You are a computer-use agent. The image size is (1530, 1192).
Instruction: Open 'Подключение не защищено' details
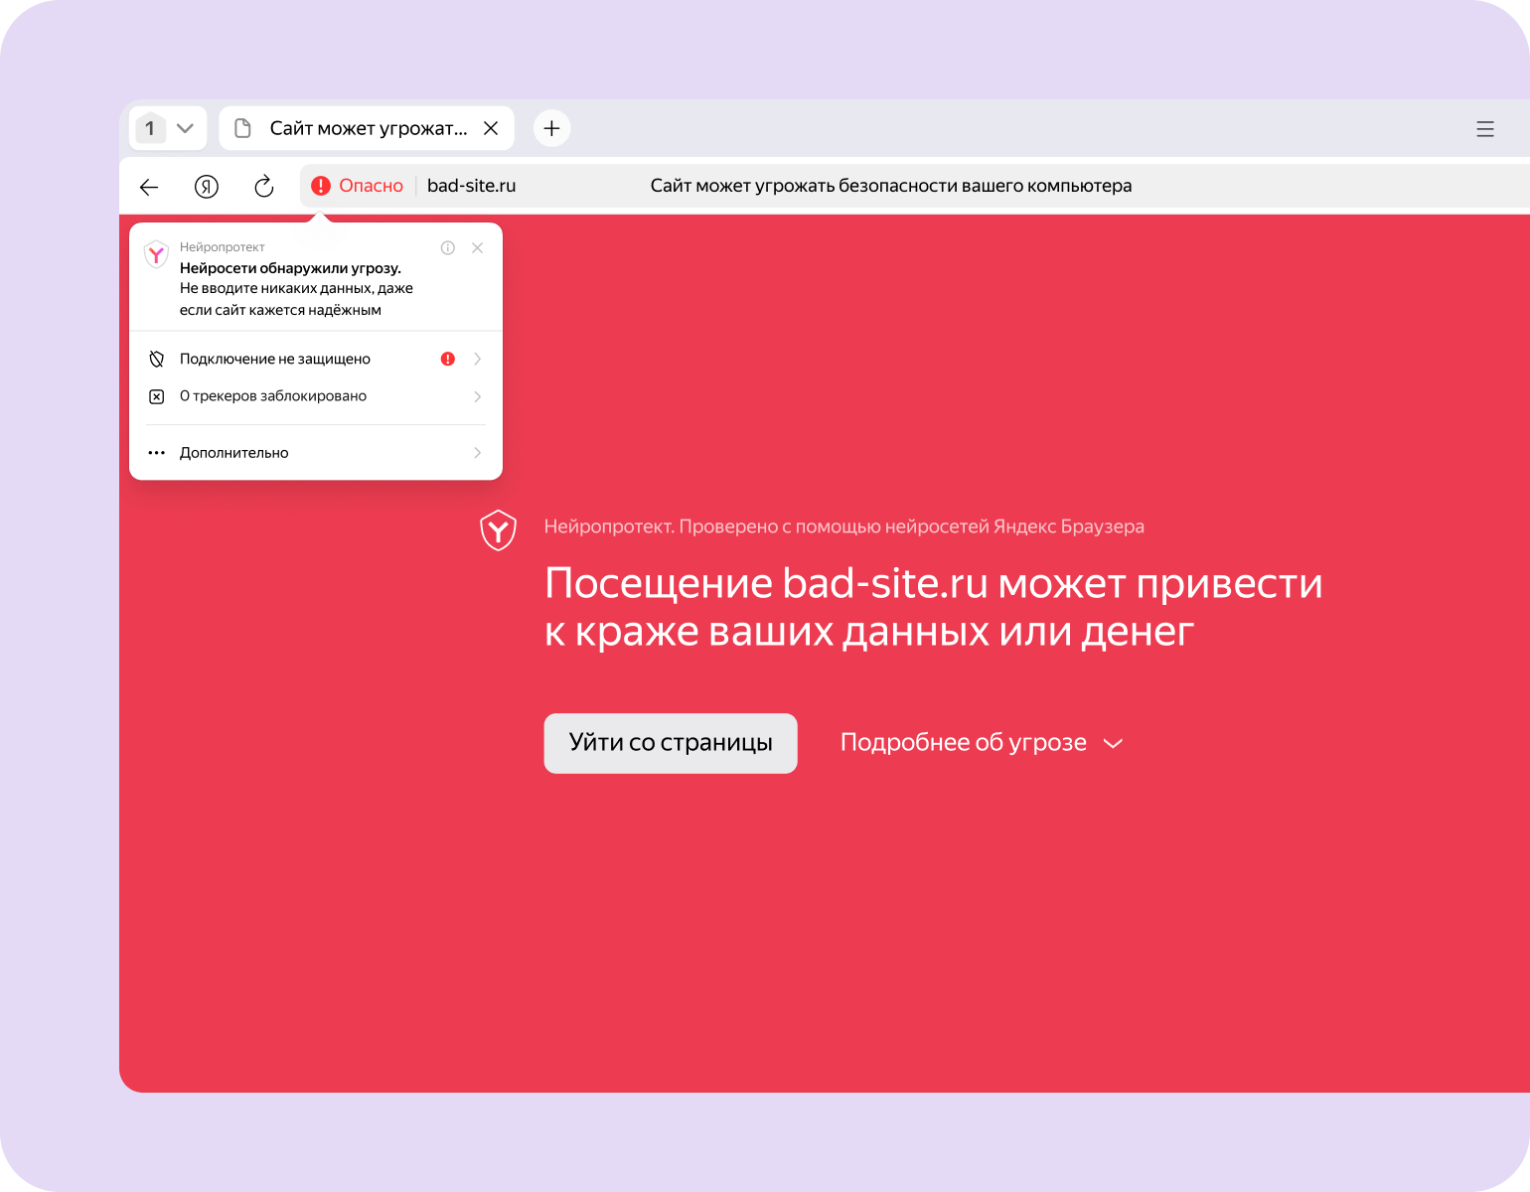[x=316, y=359]
